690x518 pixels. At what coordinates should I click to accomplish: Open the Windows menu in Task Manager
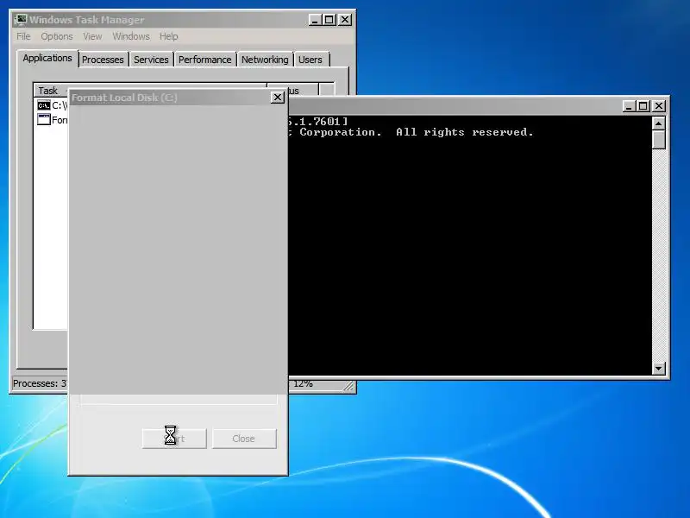131,36
